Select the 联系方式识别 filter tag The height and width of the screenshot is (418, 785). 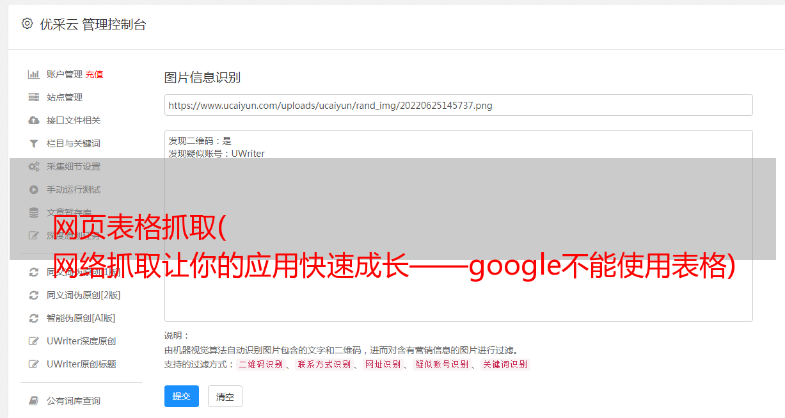(x=324, y=364)
